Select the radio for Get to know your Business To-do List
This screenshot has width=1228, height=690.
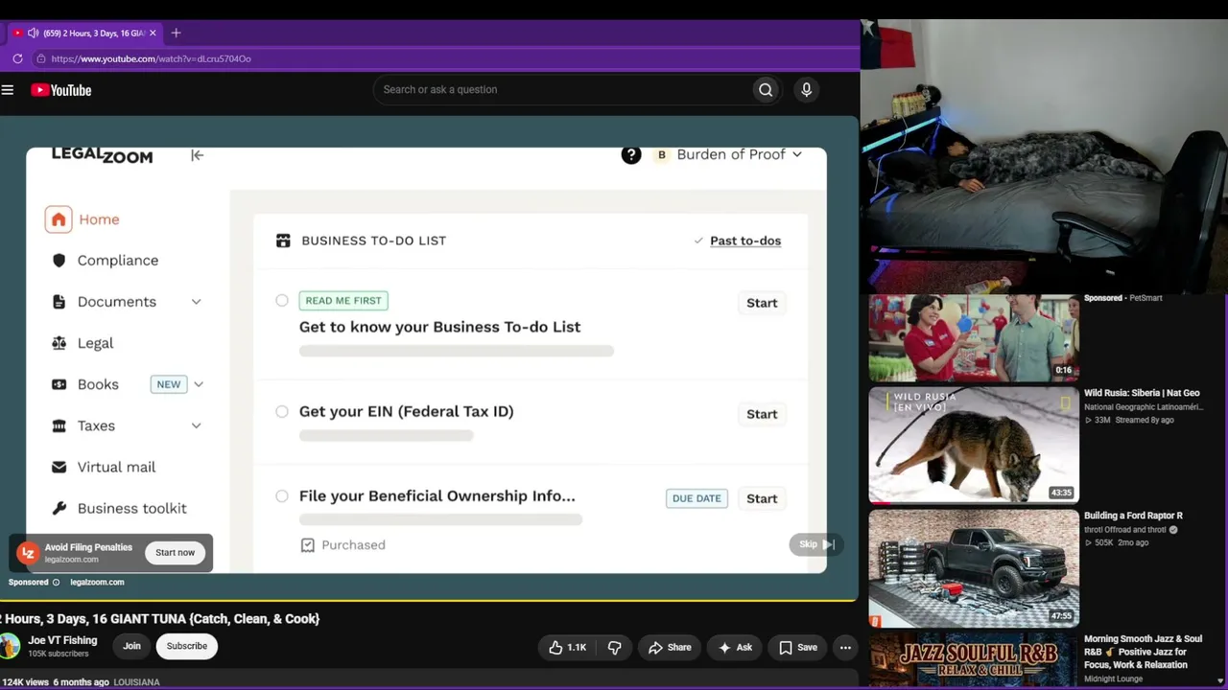pyautogui.click(x=282, y=301)
